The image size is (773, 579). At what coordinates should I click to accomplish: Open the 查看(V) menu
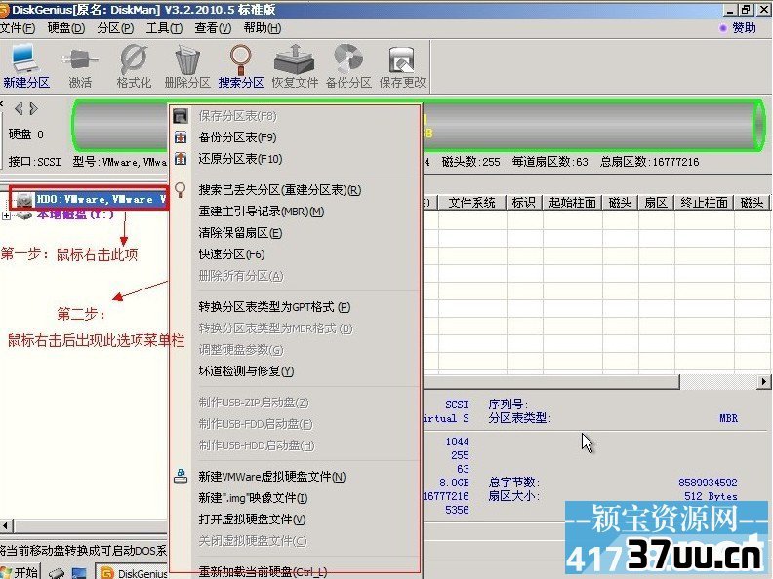coord(213,28)
